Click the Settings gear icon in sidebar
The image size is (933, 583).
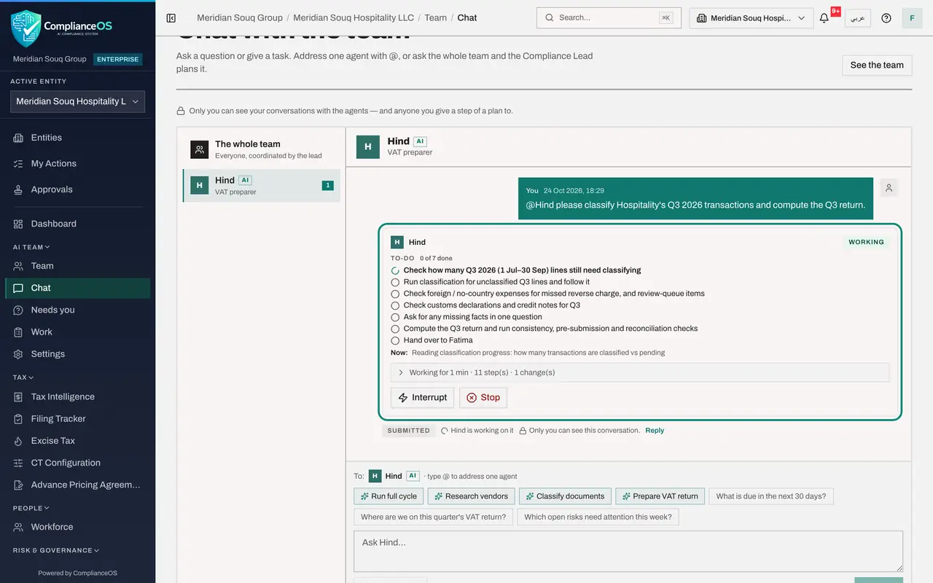click(18, 354)
